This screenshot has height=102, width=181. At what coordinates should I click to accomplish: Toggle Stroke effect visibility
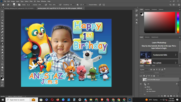point(147,89)
